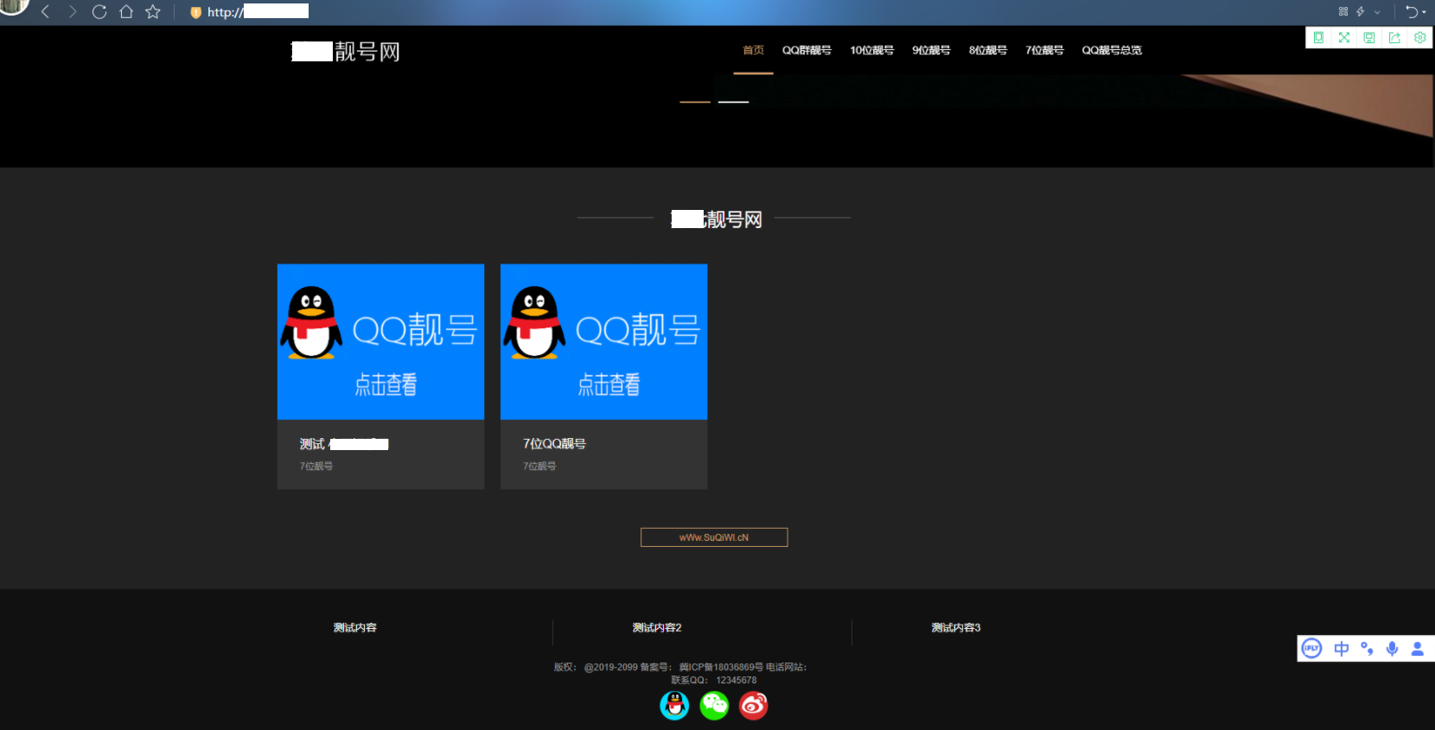Go to the browser home page icon
The image size is (1435, 730).
[x=126, y=12]
